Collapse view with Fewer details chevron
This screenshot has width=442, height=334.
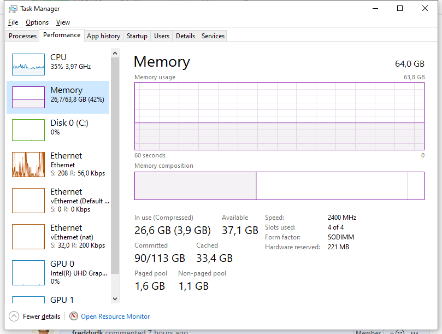pyautogui.click(x=14, y=316)
